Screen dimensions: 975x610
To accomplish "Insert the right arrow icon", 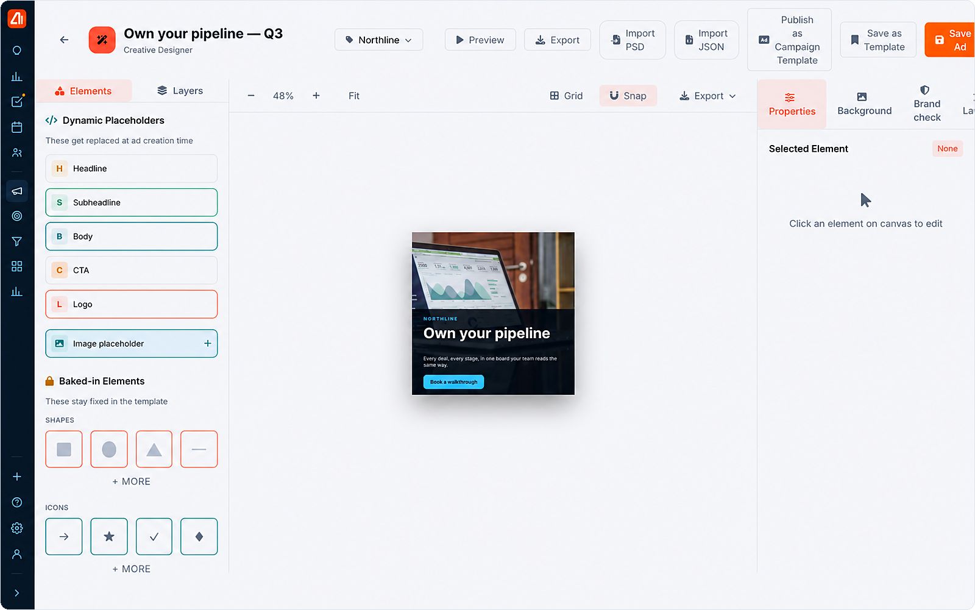I will click(x=64, y=537).
